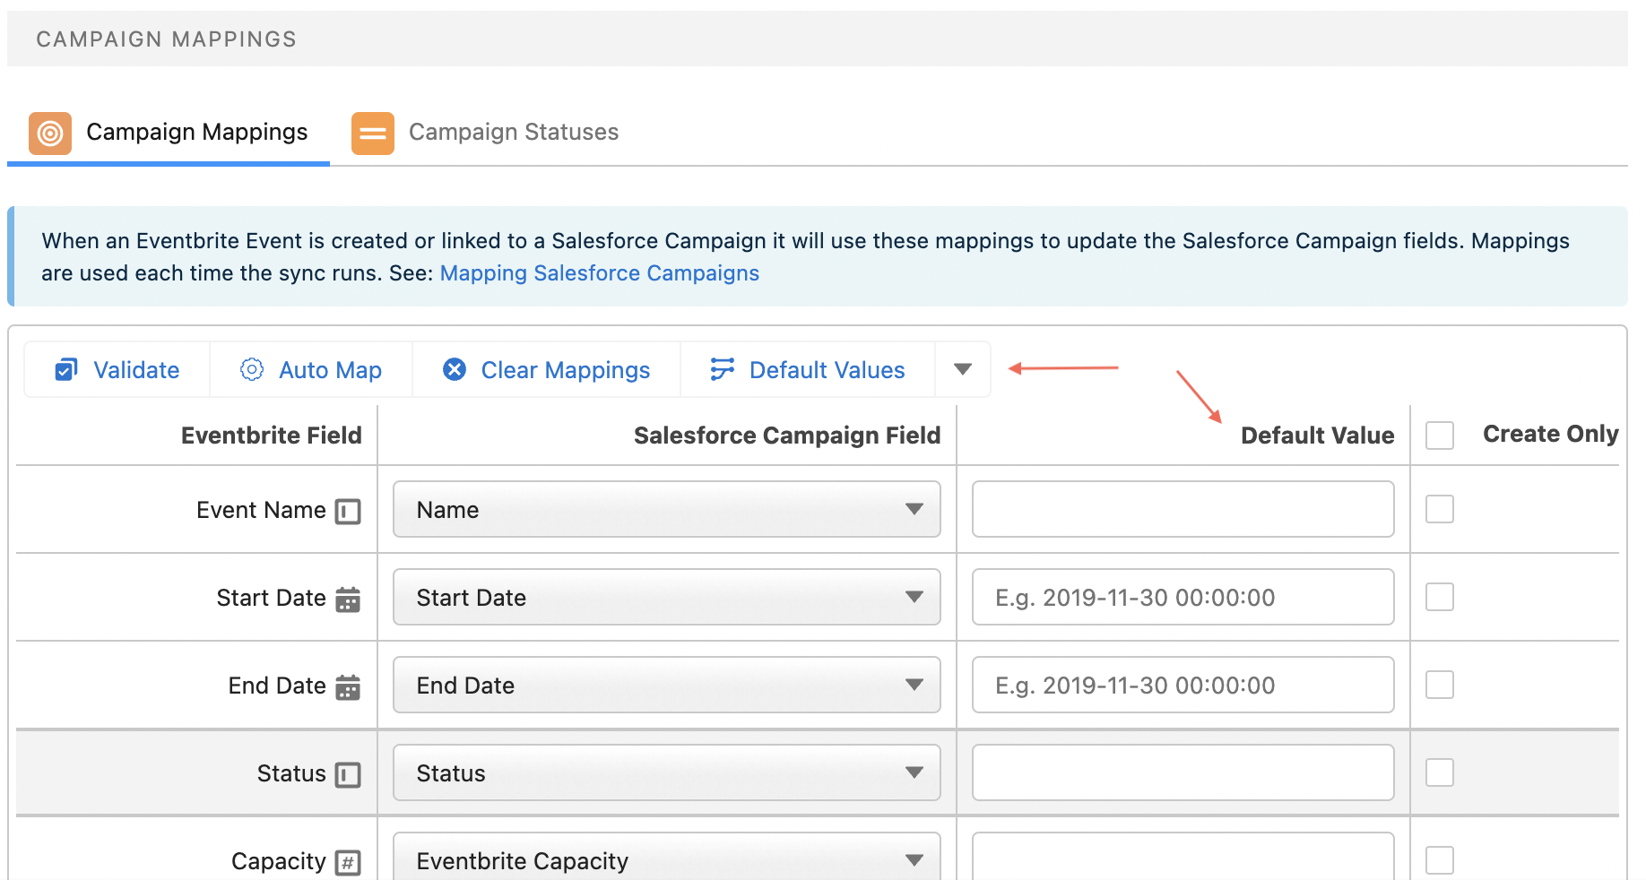Click the Start Date default value field
1646x880 pixels.
[x=1183, y=597]
